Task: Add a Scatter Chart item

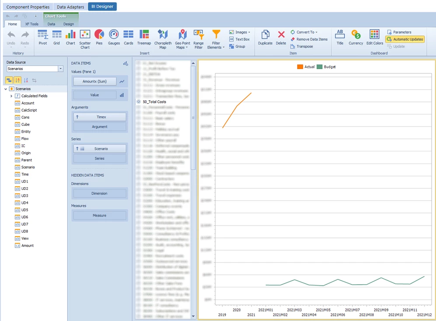Action: (85, 39)
